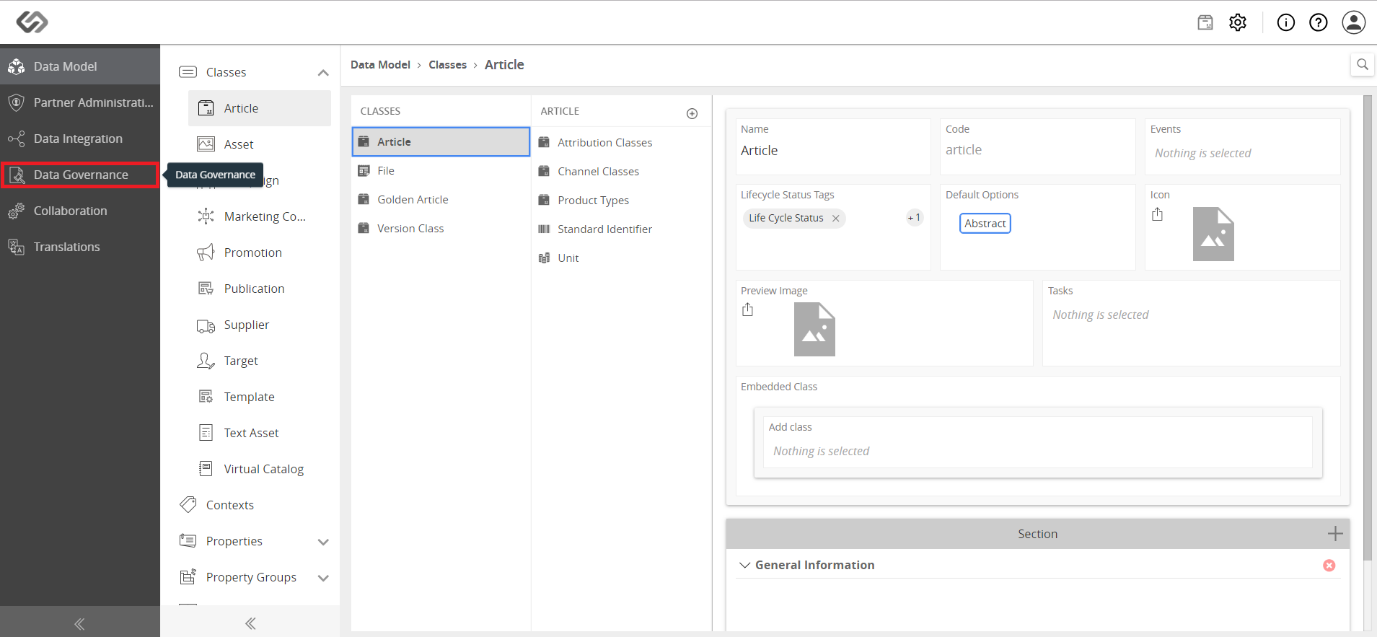The height and width of the screenshot is (637, 1377).
Task: Remove the Life Cycle Status tag
Action: (835, 218)
